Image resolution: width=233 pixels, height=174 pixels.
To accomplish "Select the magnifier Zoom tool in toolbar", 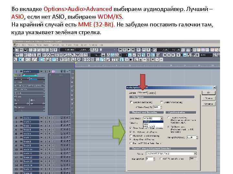I will tap(72, 60).
